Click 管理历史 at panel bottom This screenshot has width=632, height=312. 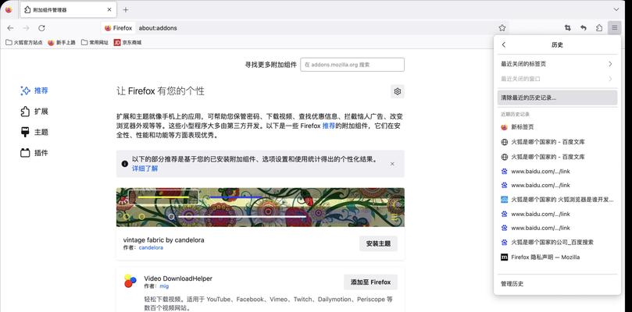click(557, 284)
